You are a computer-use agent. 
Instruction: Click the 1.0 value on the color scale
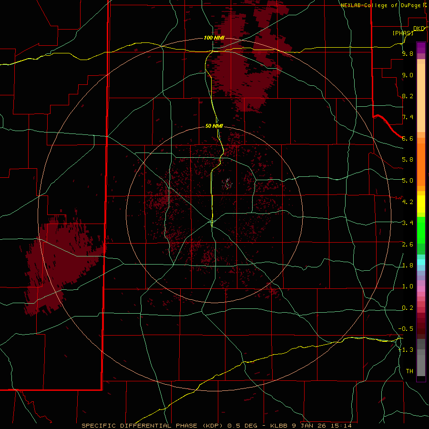tap(408, 286)
